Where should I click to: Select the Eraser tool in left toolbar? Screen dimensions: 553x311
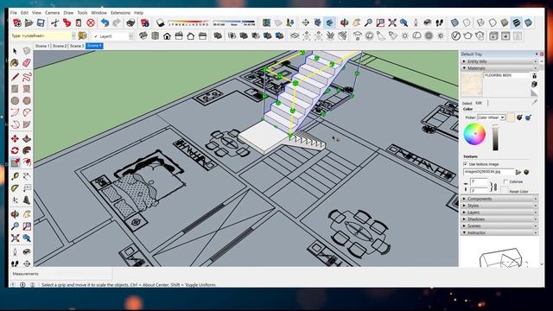(x=27, y=63)
